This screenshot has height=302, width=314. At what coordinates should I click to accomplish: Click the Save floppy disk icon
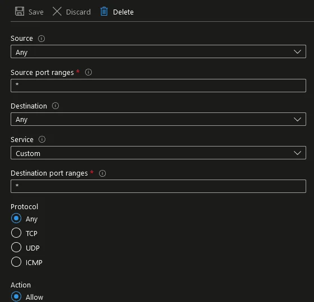pyautogui.click(x=20, y=11)
